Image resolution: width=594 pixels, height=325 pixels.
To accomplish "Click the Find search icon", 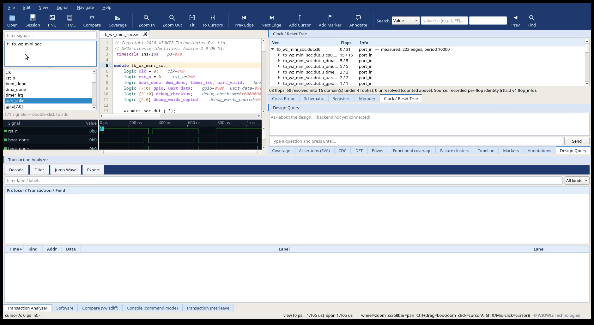I will tap(532, 21).
